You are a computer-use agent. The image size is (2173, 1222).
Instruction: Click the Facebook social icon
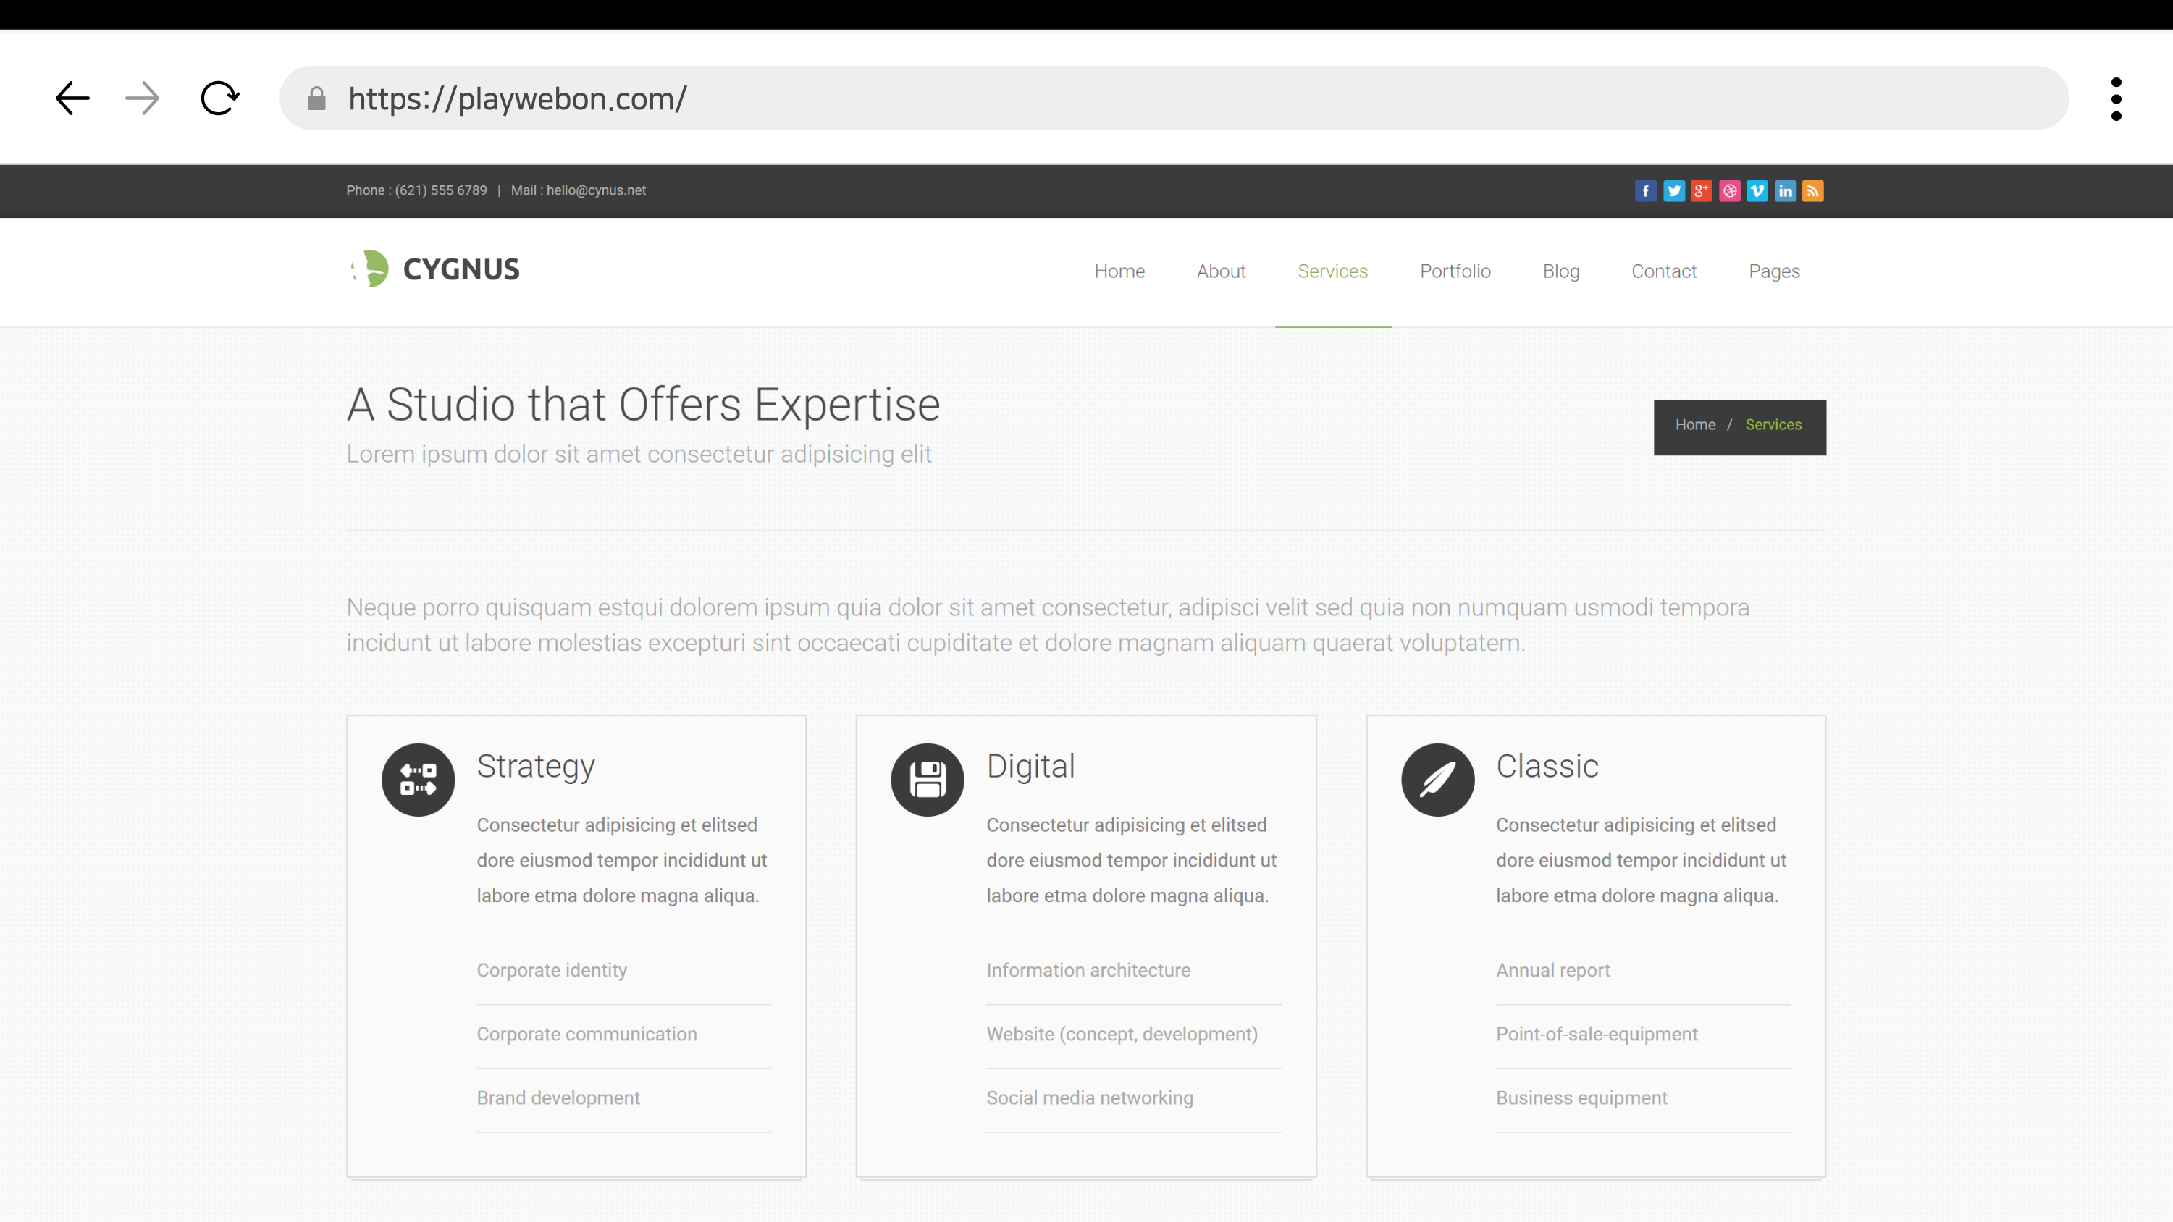[x=1645, y=191]
